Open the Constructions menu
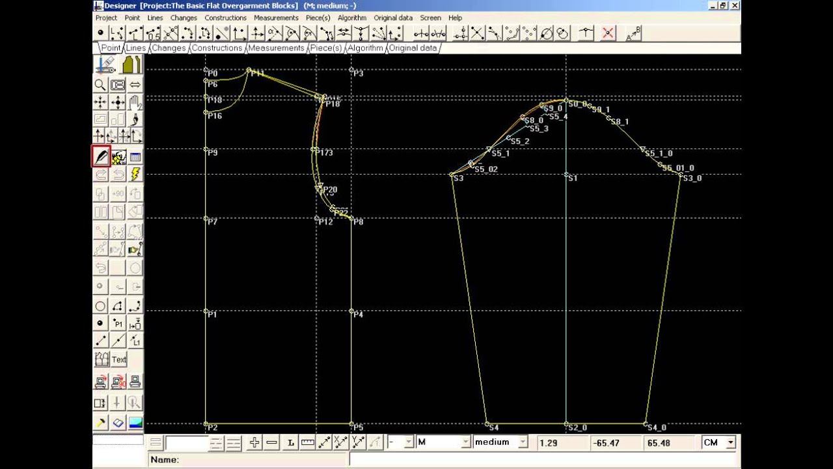Image resolution: width=833 pixels, height=469 pixels. point(225,18)
